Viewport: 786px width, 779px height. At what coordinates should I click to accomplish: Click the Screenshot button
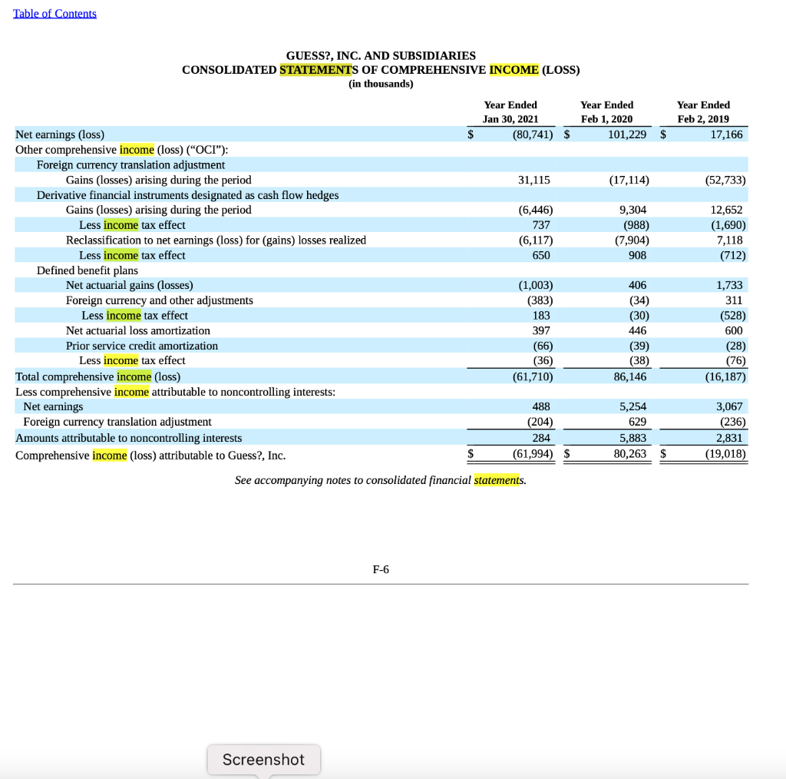(263, 759)
